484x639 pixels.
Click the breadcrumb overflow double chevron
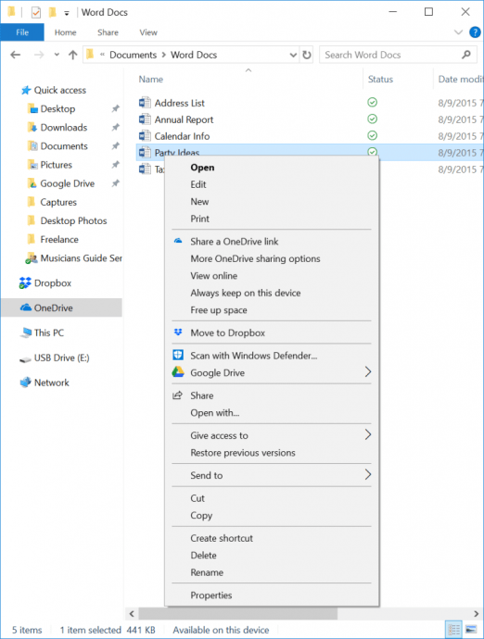(x=102, y=55)
